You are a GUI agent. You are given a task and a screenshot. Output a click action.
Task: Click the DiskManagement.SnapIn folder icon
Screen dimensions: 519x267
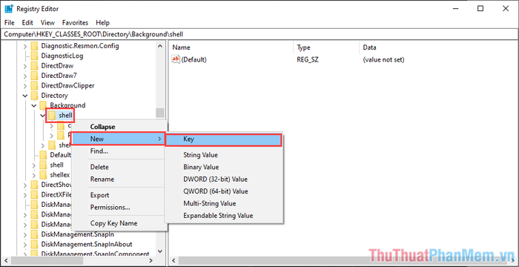click(x=34, y=234)
